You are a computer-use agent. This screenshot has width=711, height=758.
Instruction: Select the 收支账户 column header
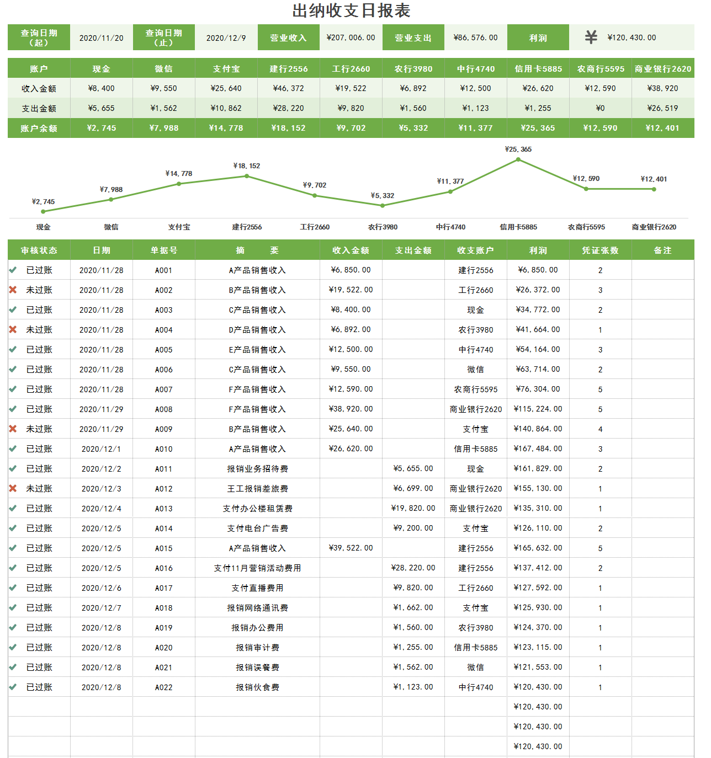(x=475, y=250)
